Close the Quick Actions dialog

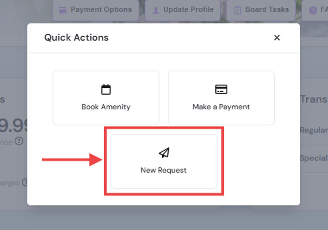(x=277, y=38)
